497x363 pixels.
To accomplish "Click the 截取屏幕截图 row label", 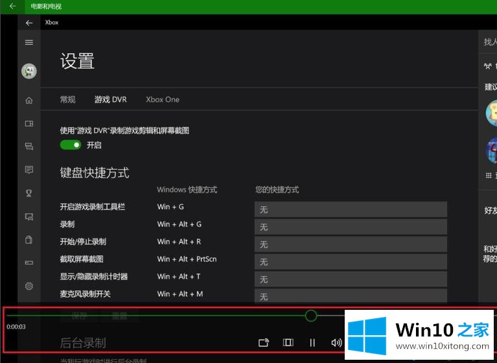I will tap(82, 259).
